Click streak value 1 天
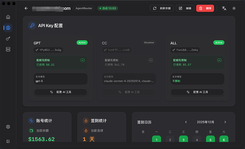The width and height of the screenshot is (245, 149). [89, 139]
